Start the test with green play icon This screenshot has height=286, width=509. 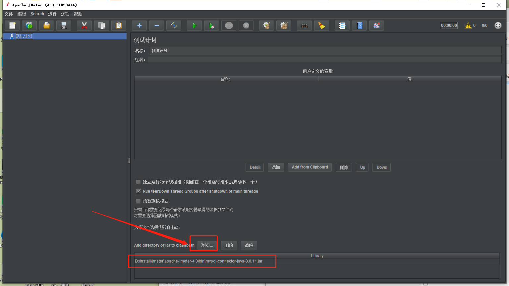click(x=195, y=25)
